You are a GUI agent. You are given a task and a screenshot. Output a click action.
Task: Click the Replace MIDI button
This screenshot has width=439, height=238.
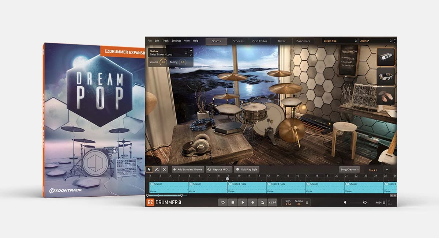point(219,169)
